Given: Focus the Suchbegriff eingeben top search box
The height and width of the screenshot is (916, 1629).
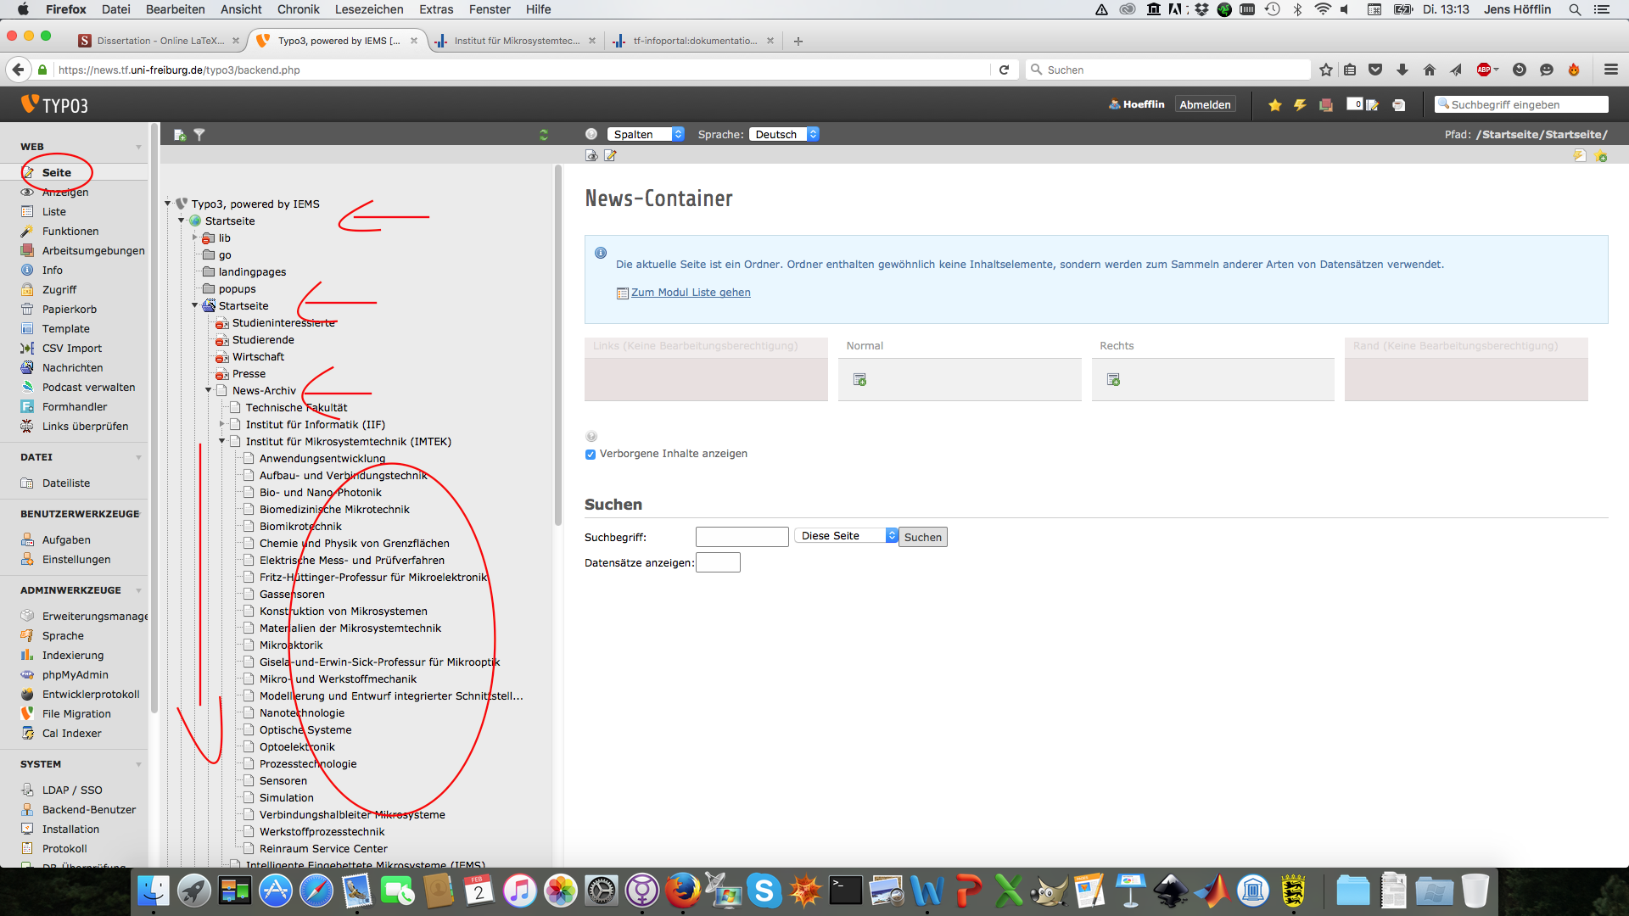Looking at the screenshot, I should click(1521, 105).
